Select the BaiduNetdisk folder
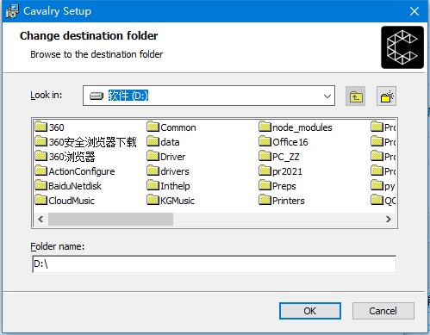This screenshot has height=335, width=430. point(68,186)
